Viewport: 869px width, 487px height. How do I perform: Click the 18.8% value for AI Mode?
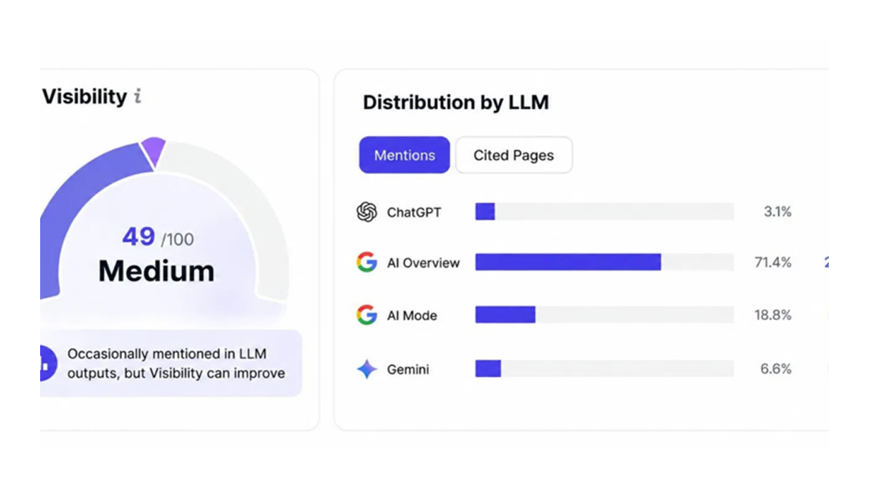tap(773, 315)
